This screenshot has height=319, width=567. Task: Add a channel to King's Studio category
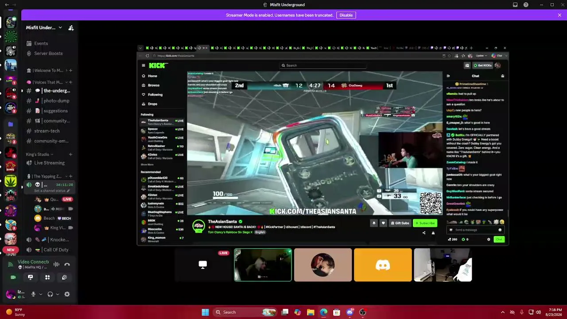point(70,155)
